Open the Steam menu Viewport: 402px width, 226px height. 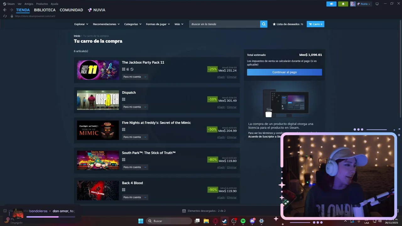pyautogui.click(x=9, y=4)
